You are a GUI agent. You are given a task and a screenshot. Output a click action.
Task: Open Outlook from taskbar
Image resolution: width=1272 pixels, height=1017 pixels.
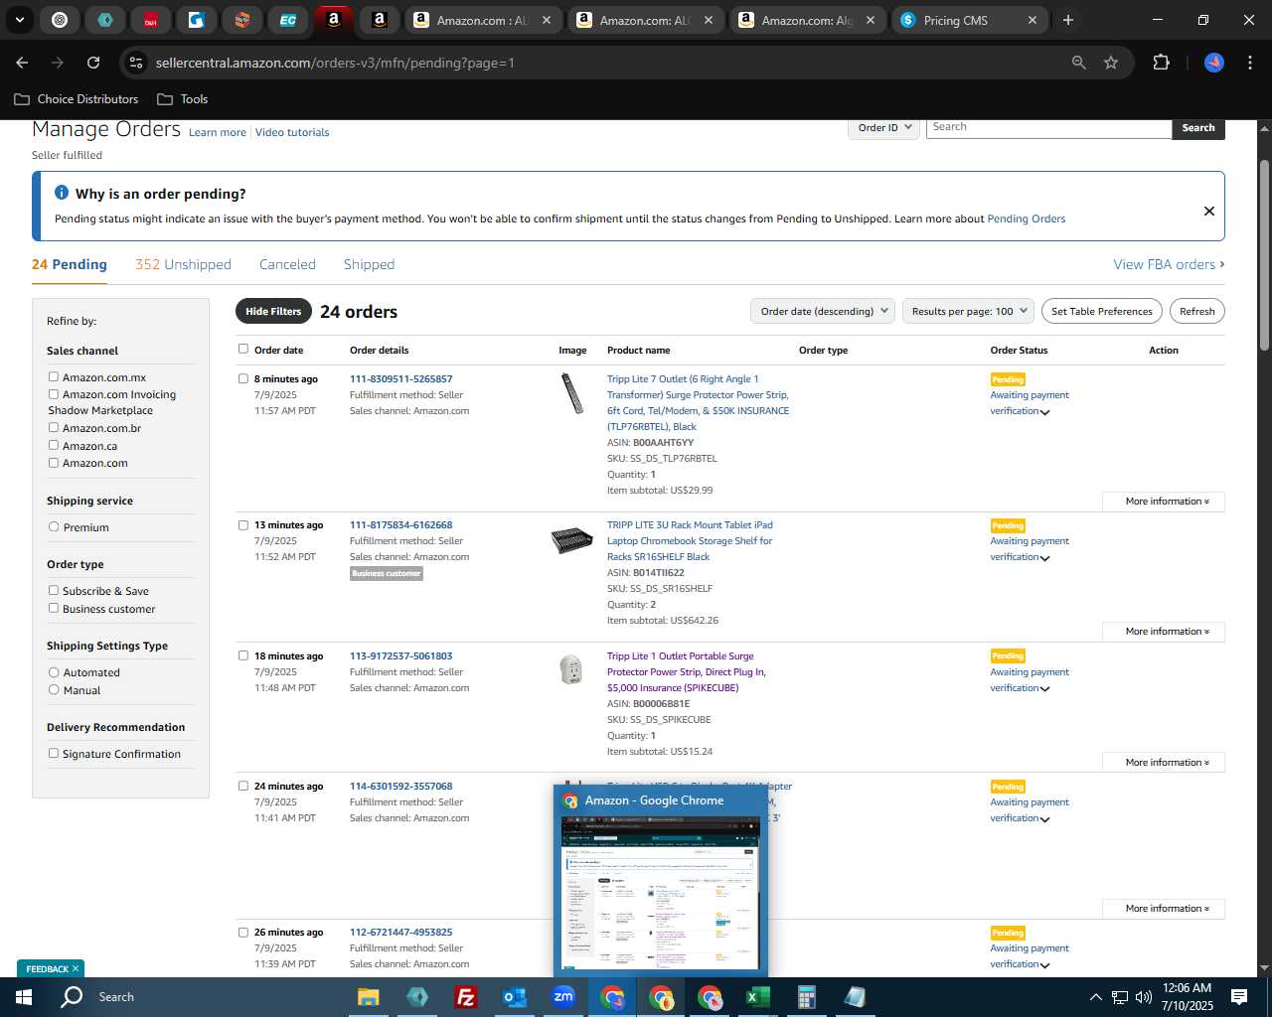point(514,996)
